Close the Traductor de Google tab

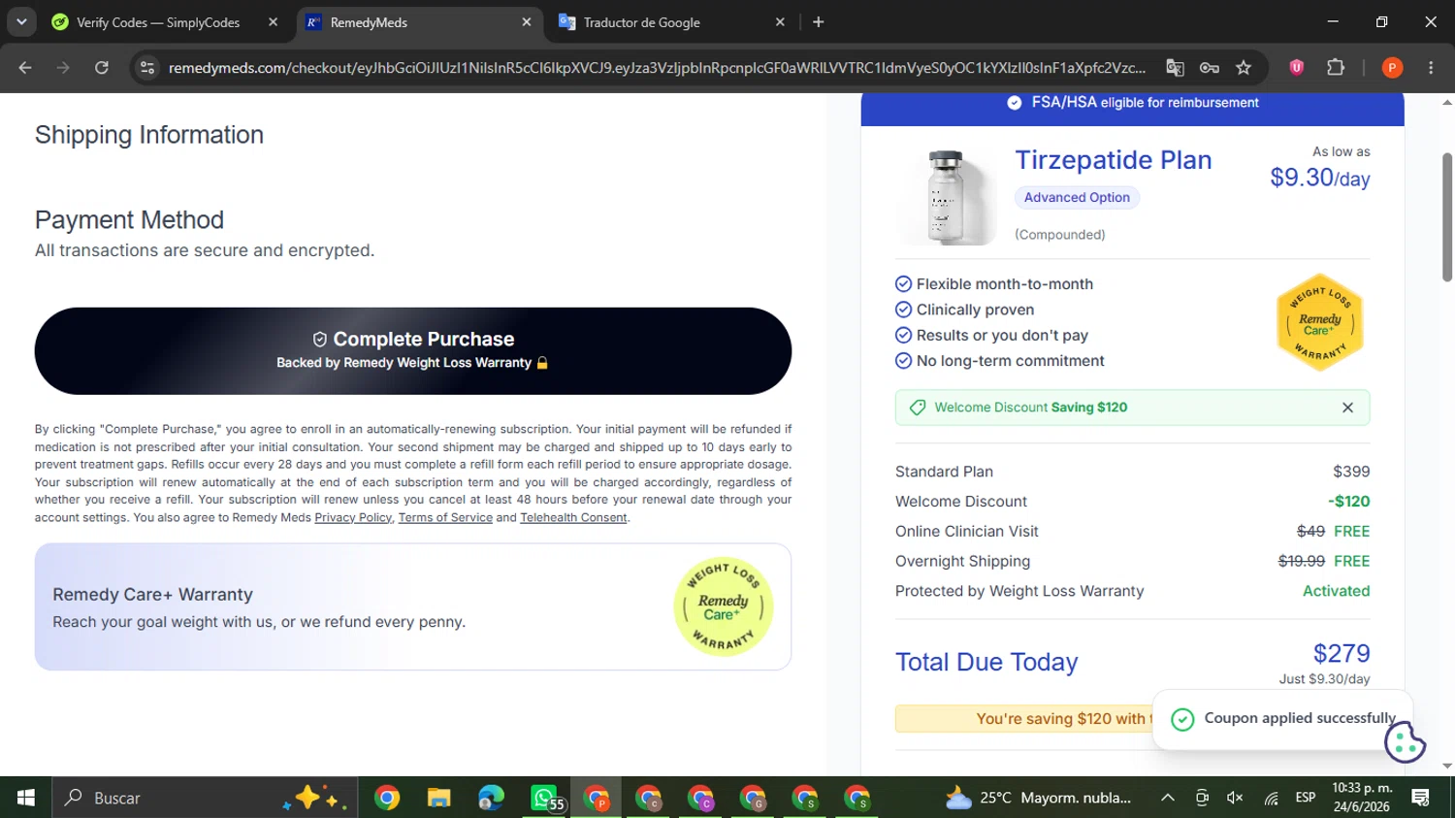pyautogui.click(x=780, y=22)
